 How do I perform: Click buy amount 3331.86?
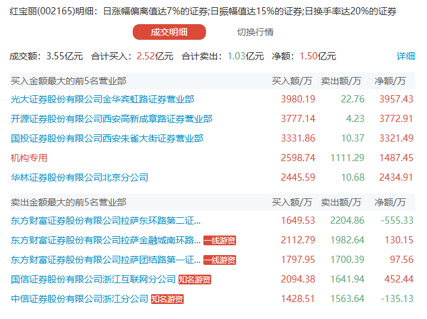(x=298, y=138)
